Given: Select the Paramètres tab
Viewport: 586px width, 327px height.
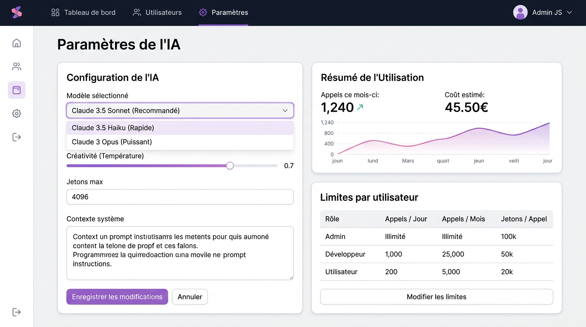Looking at the screenshot, I should [224, 12].
